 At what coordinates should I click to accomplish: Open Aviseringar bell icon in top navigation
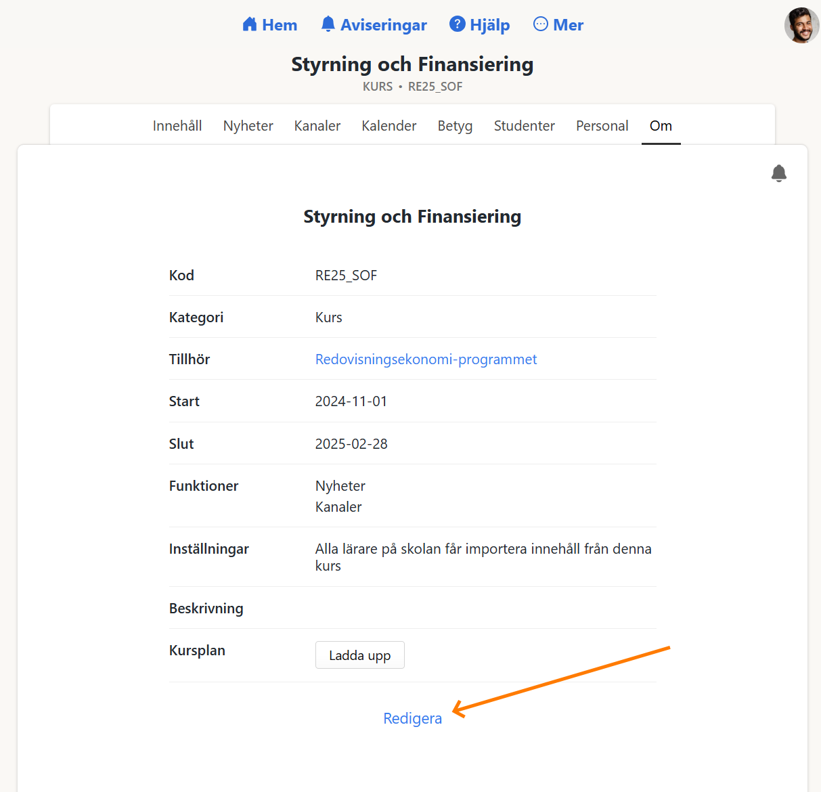[x=328, y=24]
